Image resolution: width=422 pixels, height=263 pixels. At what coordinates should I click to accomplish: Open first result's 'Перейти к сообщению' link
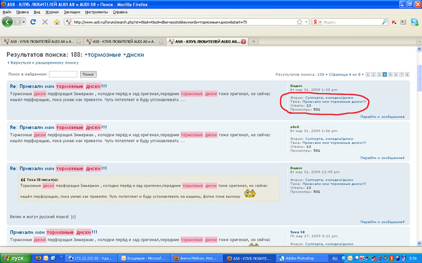pyautogui.click(x=382, y=117)
